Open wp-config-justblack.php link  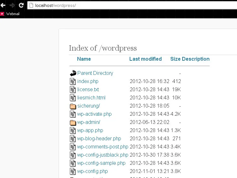pos(103,155)
